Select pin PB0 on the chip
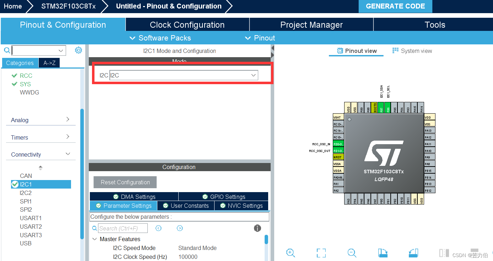 pos(381,199)
